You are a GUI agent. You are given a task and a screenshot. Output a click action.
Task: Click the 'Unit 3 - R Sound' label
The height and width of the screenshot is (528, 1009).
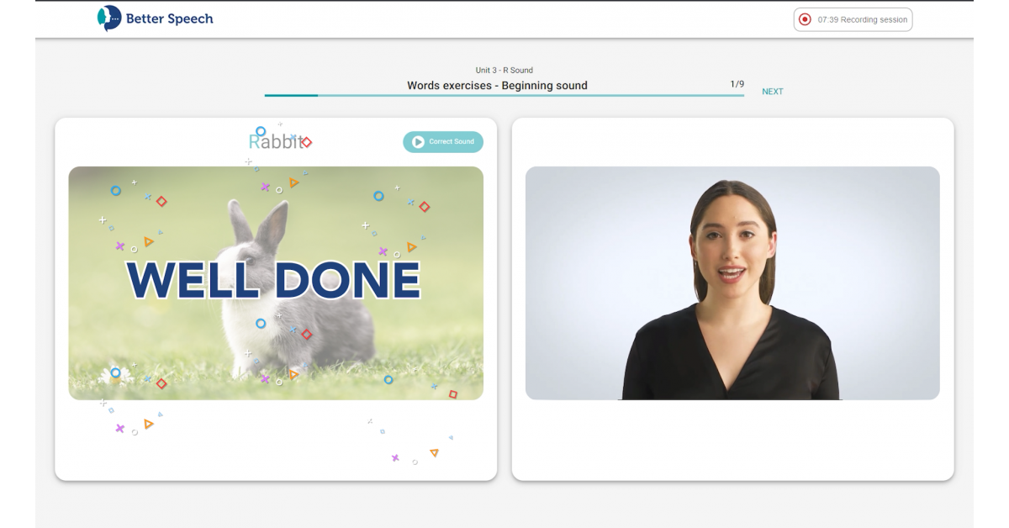click(x=504, y=71)
